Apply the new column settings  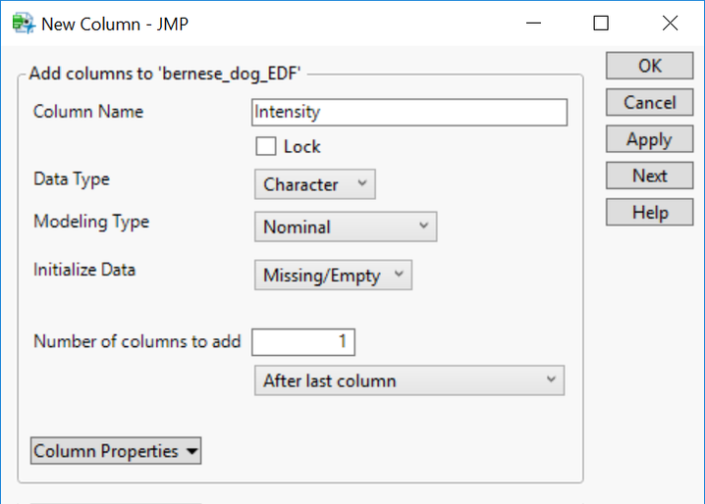tap(649, 139)
